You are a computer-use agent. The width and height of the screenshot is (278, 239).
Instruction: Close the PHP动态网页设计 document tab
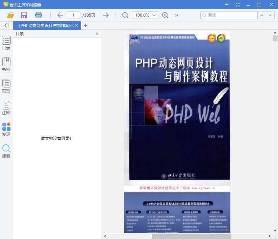[77, 26]
